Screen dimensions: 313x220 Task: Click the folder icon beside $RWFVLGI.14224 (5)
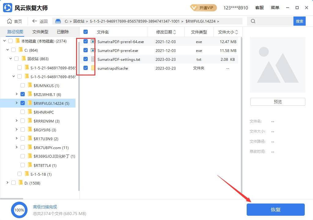click(x=30, y=103)
